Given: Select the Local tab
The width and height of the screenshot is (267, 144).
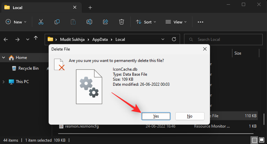Looking at the screenshot, I should tap(41, 7).
